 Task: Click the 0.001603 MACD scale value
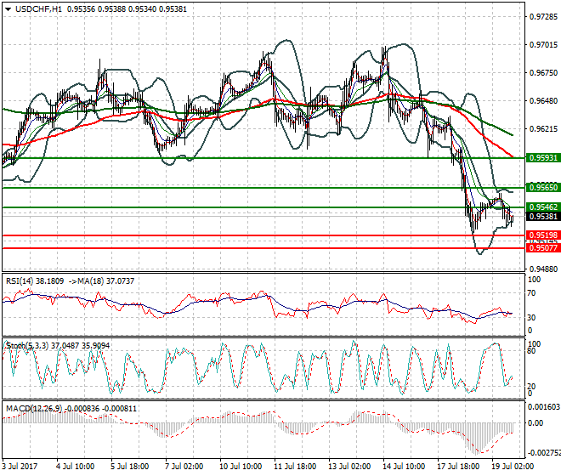[544, 407]
